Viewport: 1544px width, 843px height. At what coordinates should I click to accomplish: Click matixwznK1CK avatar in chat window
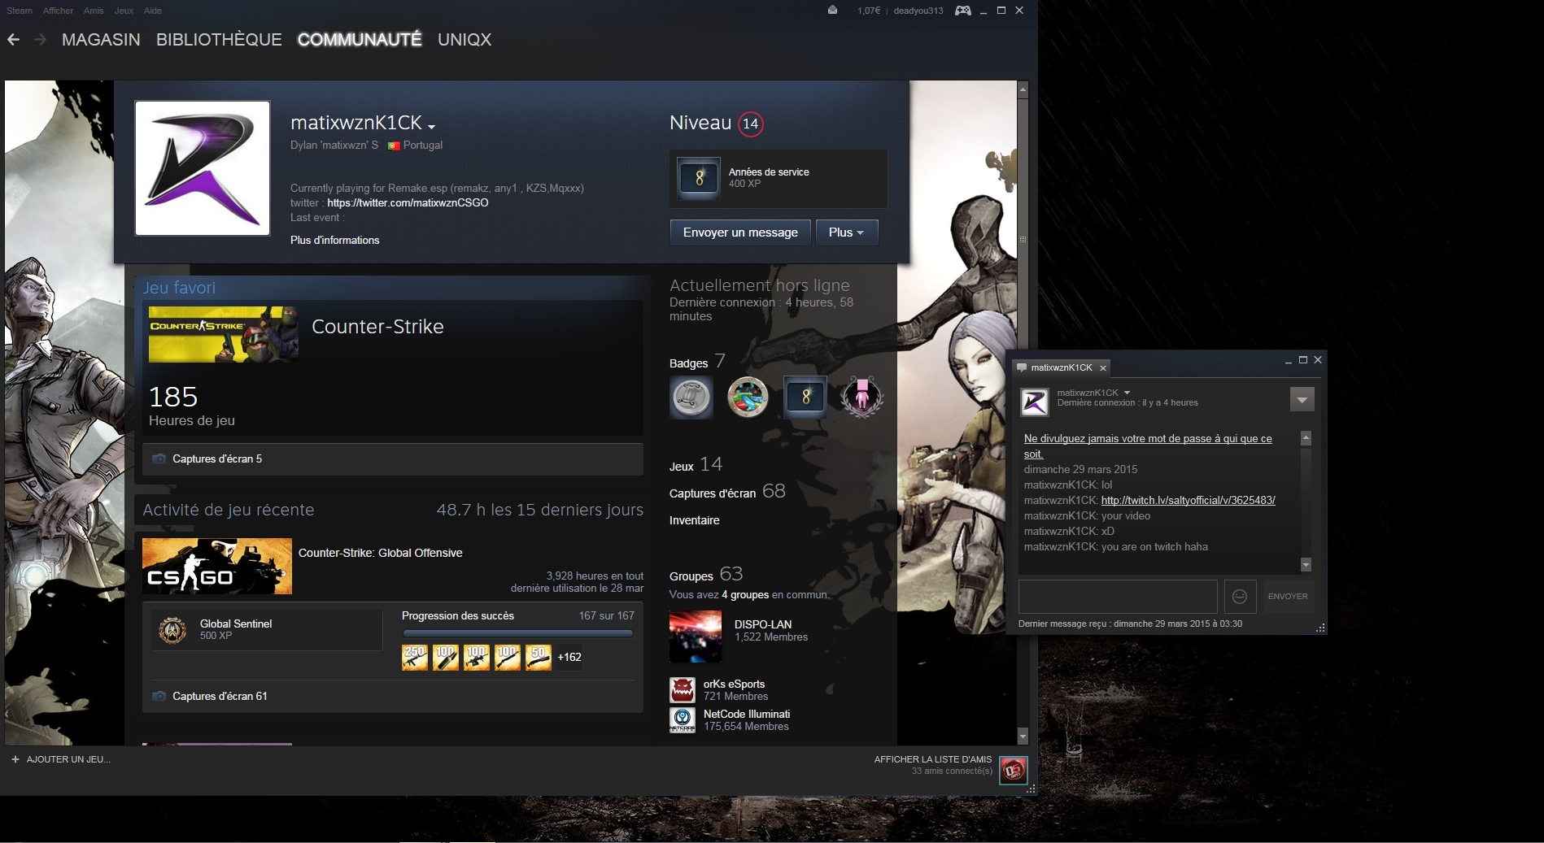point(1035,402)
